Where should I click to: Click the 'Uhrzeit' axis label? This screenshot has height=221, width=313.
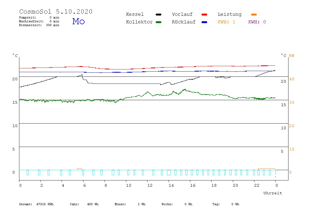tap(273, 193)
